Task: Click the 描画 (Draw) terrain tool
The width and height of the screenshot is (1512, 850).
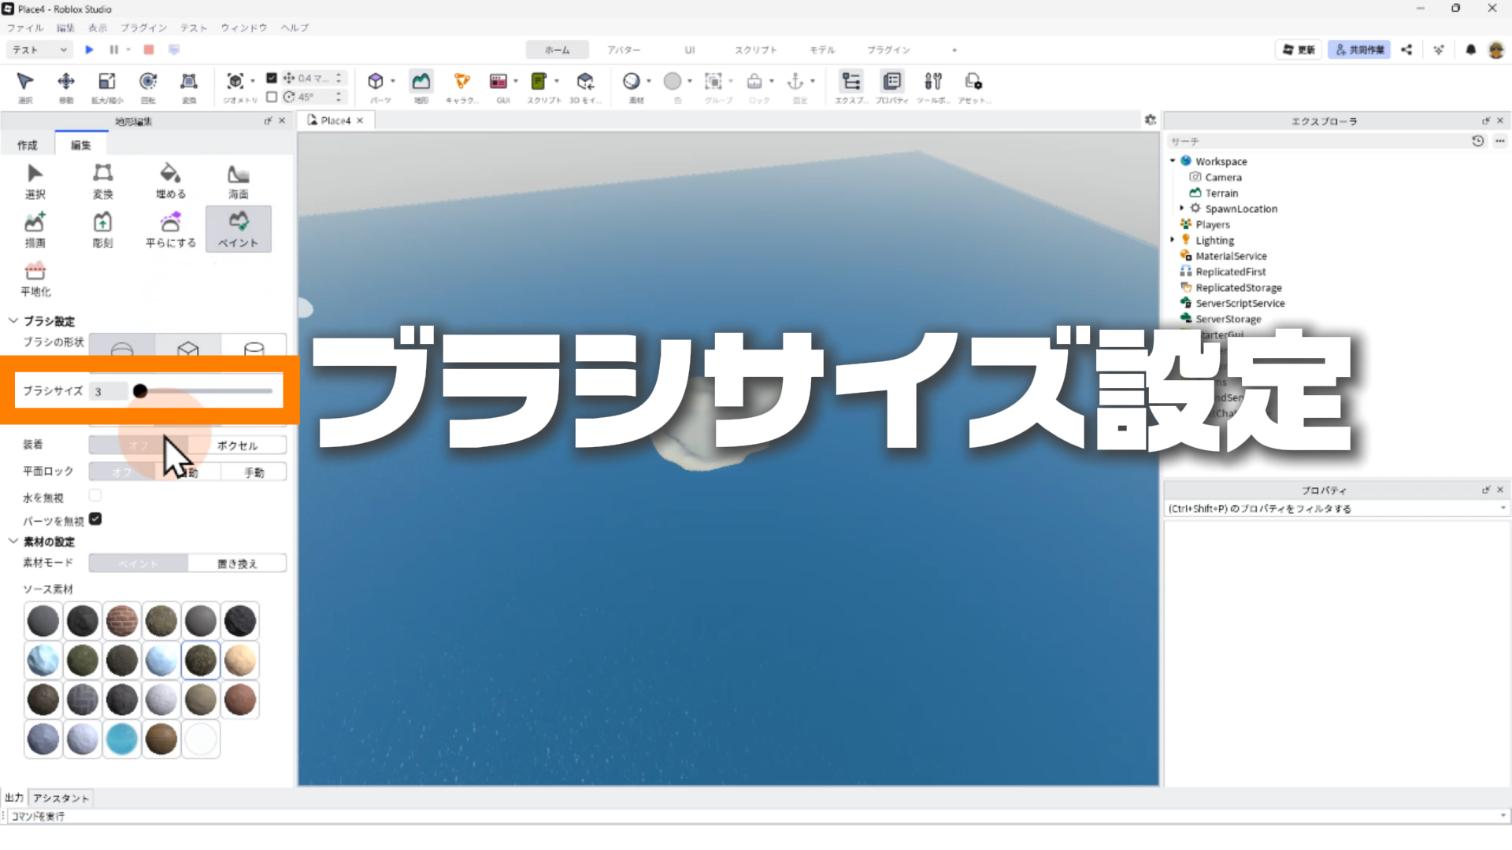Action: (x=35, y=230)
